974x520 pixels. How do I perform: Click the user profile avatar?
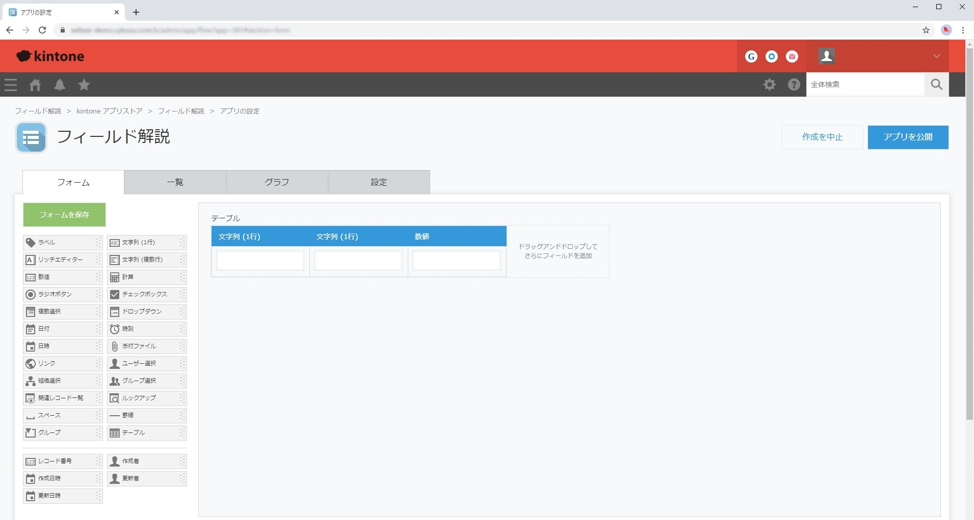[x=827, y=56]
